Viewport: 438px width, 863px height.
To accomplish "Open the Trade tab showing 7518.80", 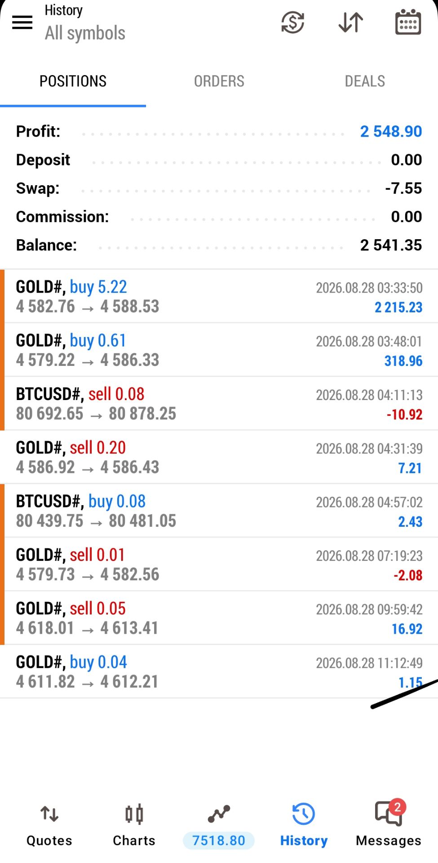I will point(219,826).
